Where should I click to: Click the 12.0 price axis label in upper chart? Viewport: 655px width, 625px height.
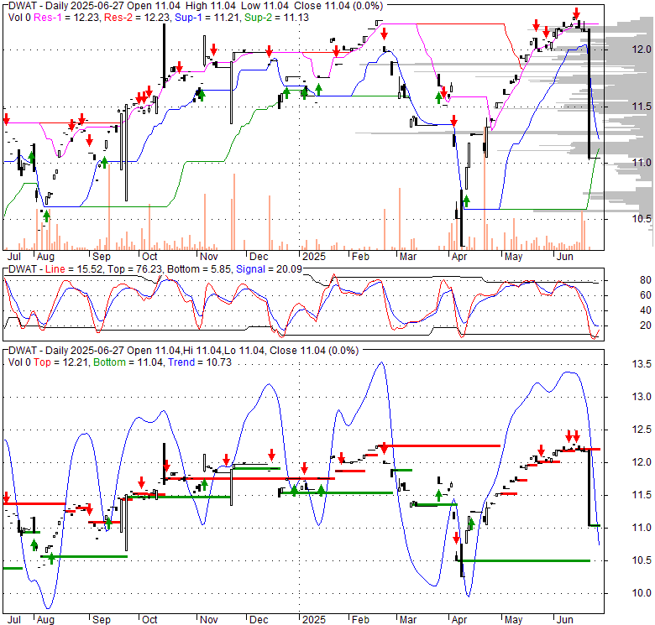pyautogui.click(x=641, y=49)
